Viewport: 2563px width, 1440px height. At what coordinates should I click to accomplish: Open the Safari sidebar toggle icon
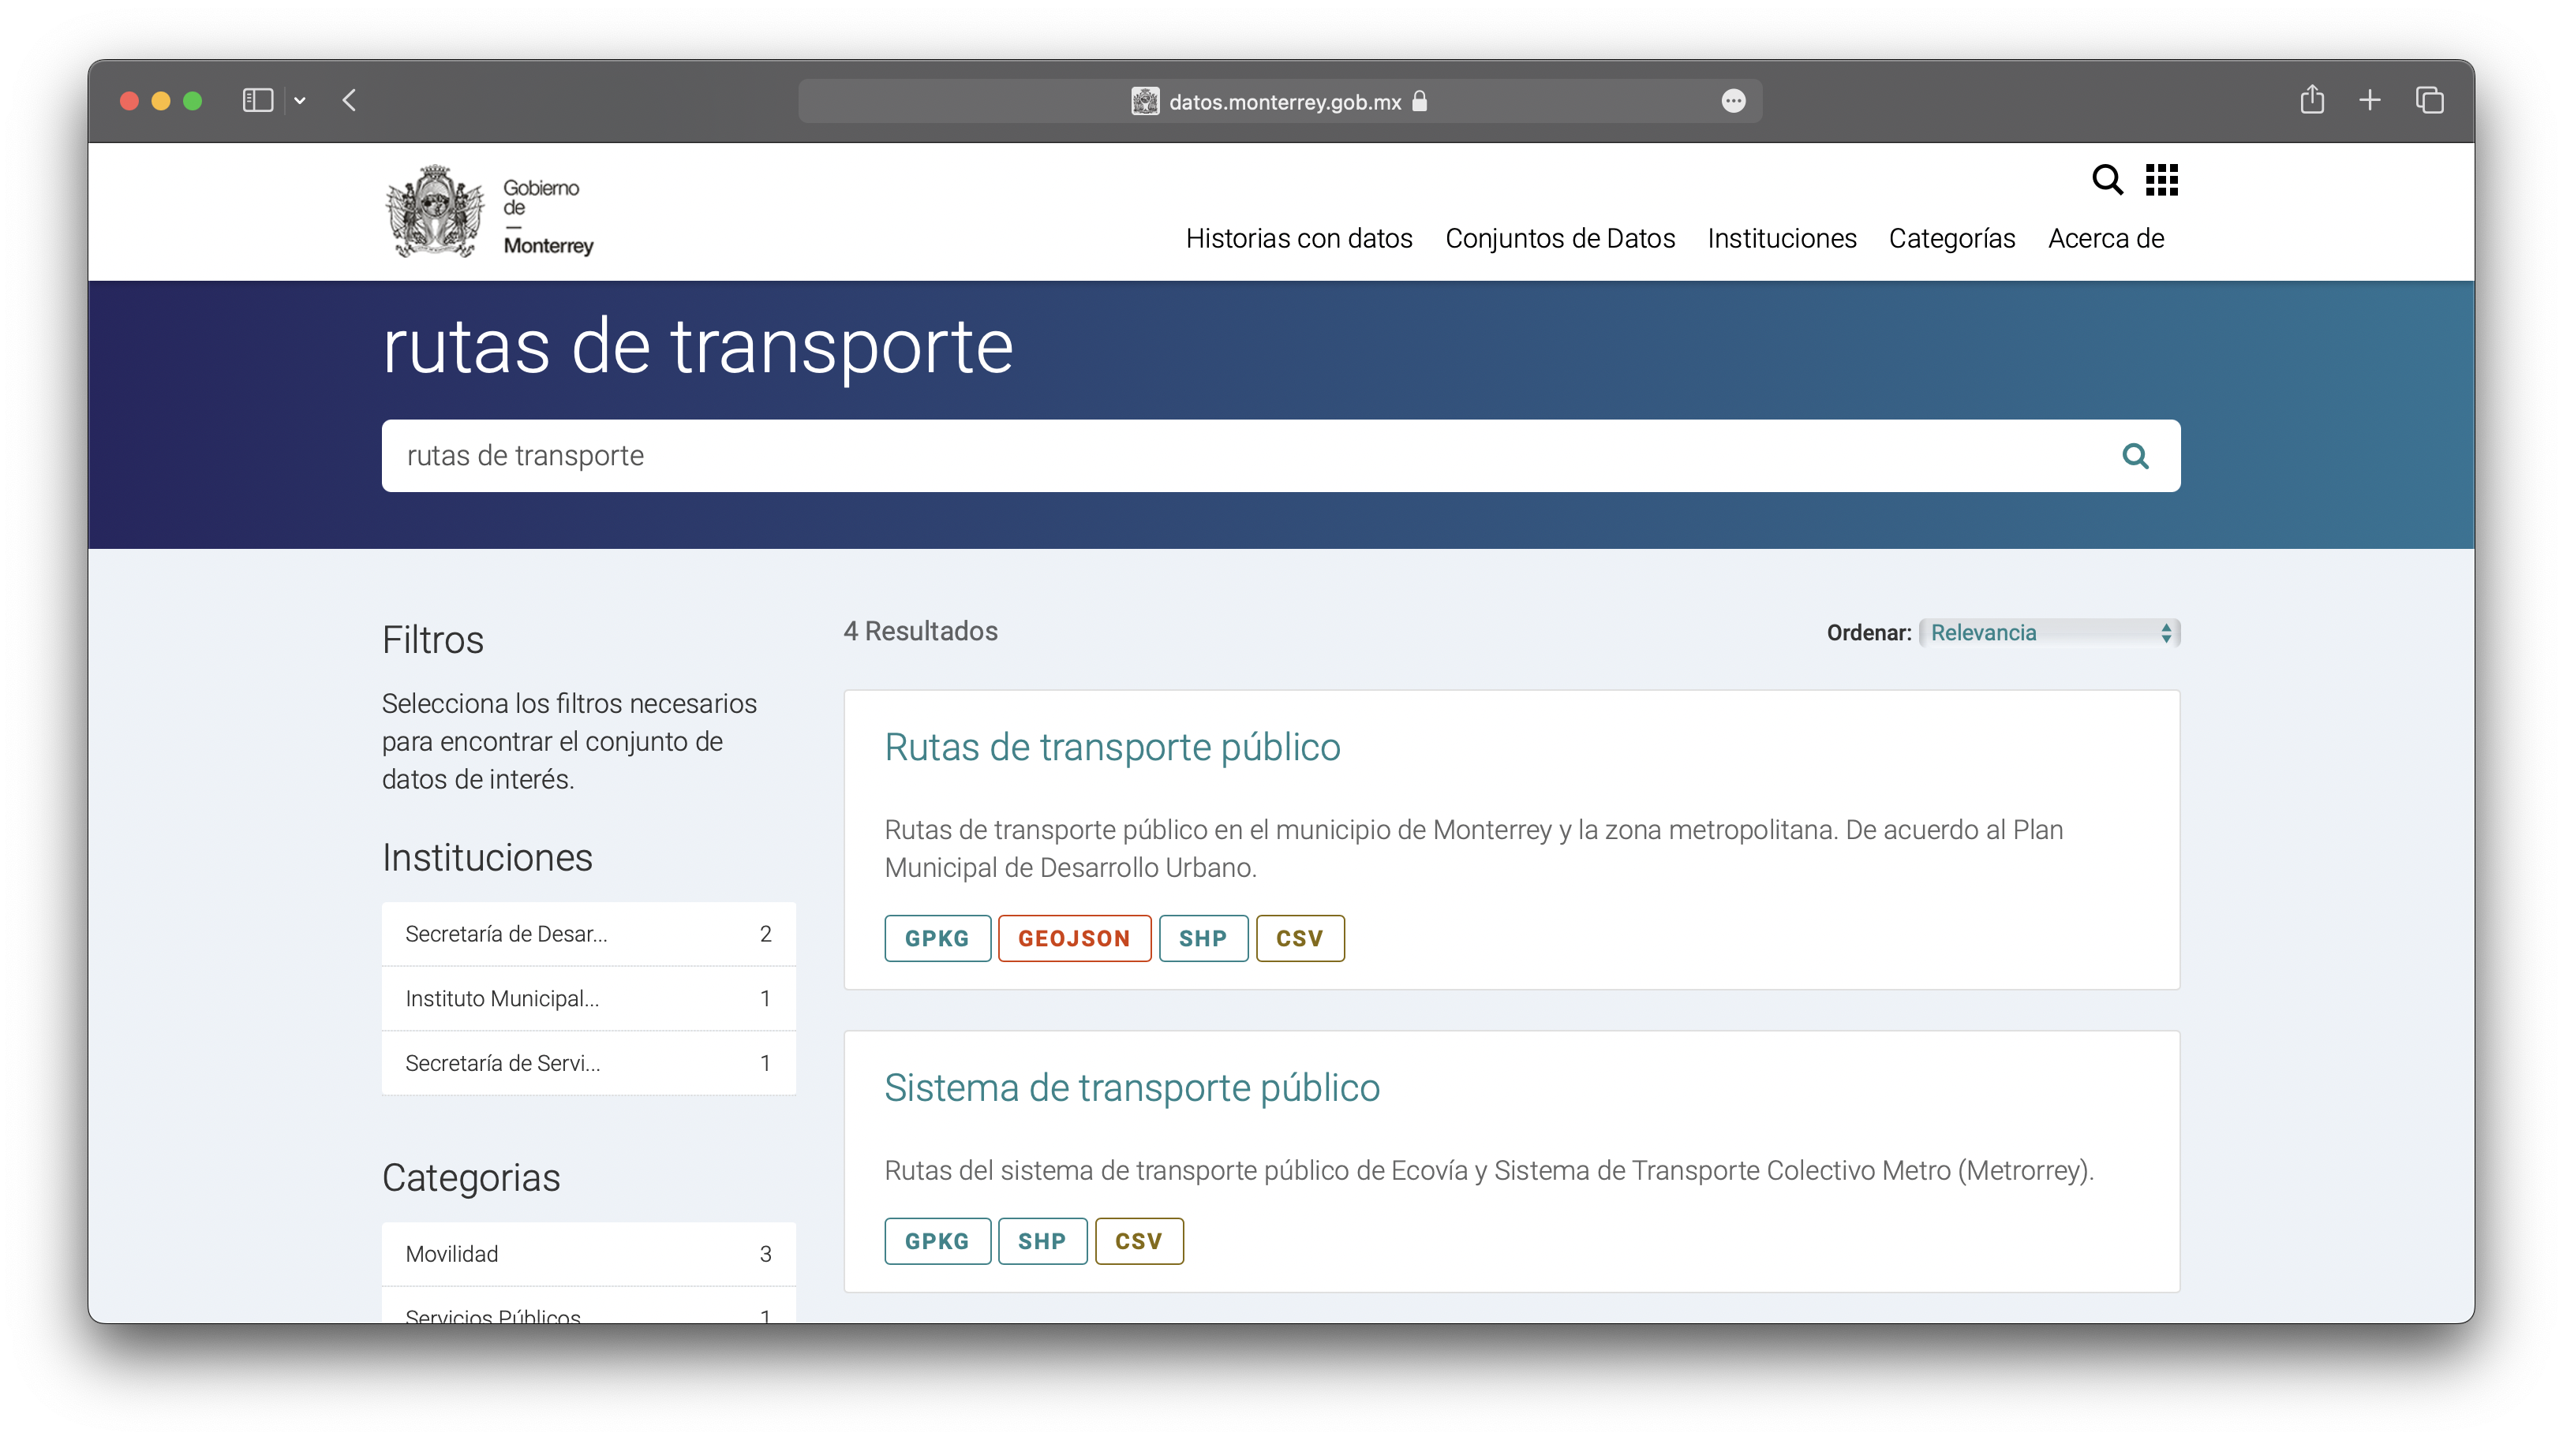pyautogui.click(x=258, y=100)
